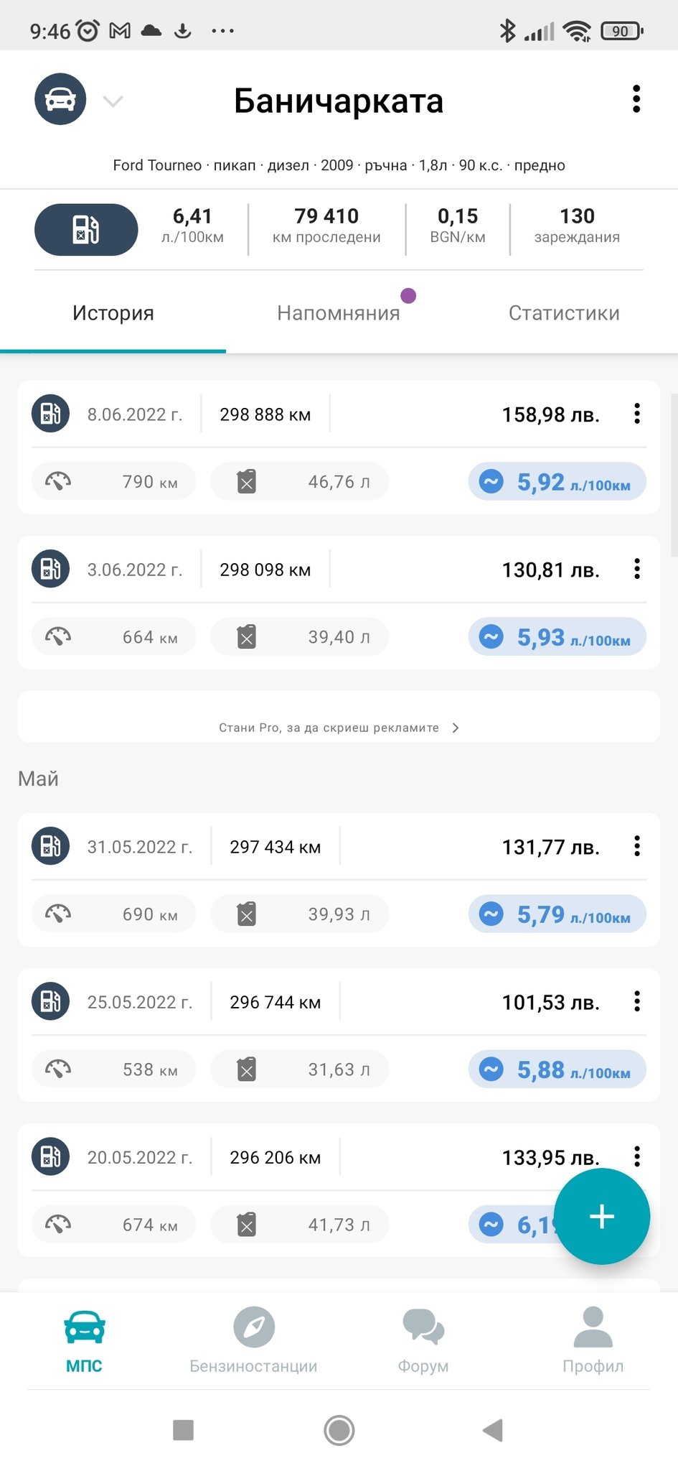This screenshot has height=1471, width=678.
Task: Open options for the 8.06.2022 fill-up
Action: pos(636,414)
